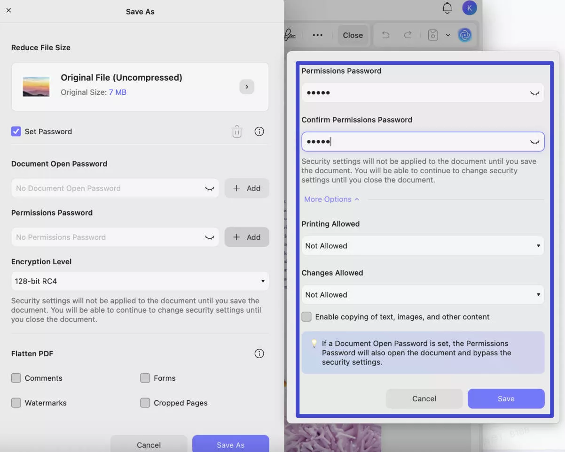Redo the last action
Screen dimensions: 565x452
[406, 35]
